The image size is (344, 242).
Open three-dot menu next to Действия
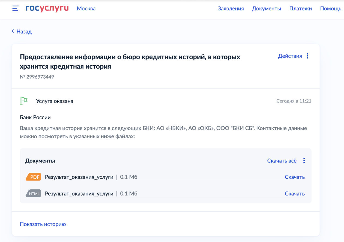307,56
